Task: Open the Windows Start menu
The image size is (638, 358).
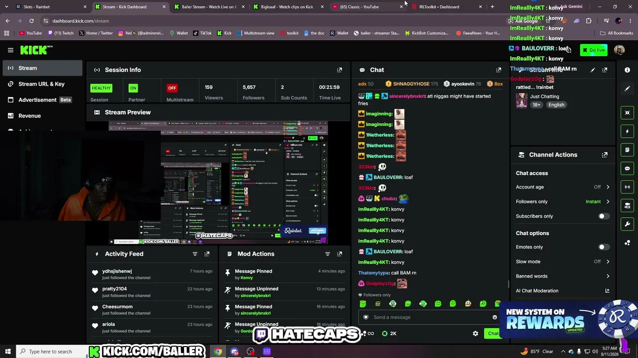Action: [x=7, y=352]
